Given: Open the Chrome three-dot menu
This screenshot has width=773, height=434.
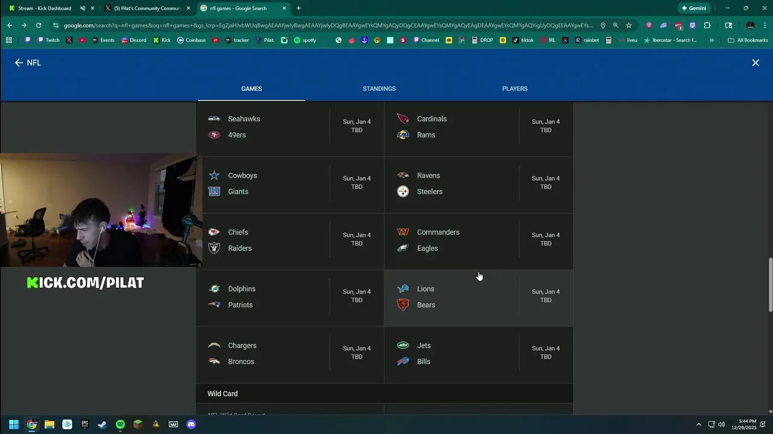Looking at the screenshot, I should (765, 25).
